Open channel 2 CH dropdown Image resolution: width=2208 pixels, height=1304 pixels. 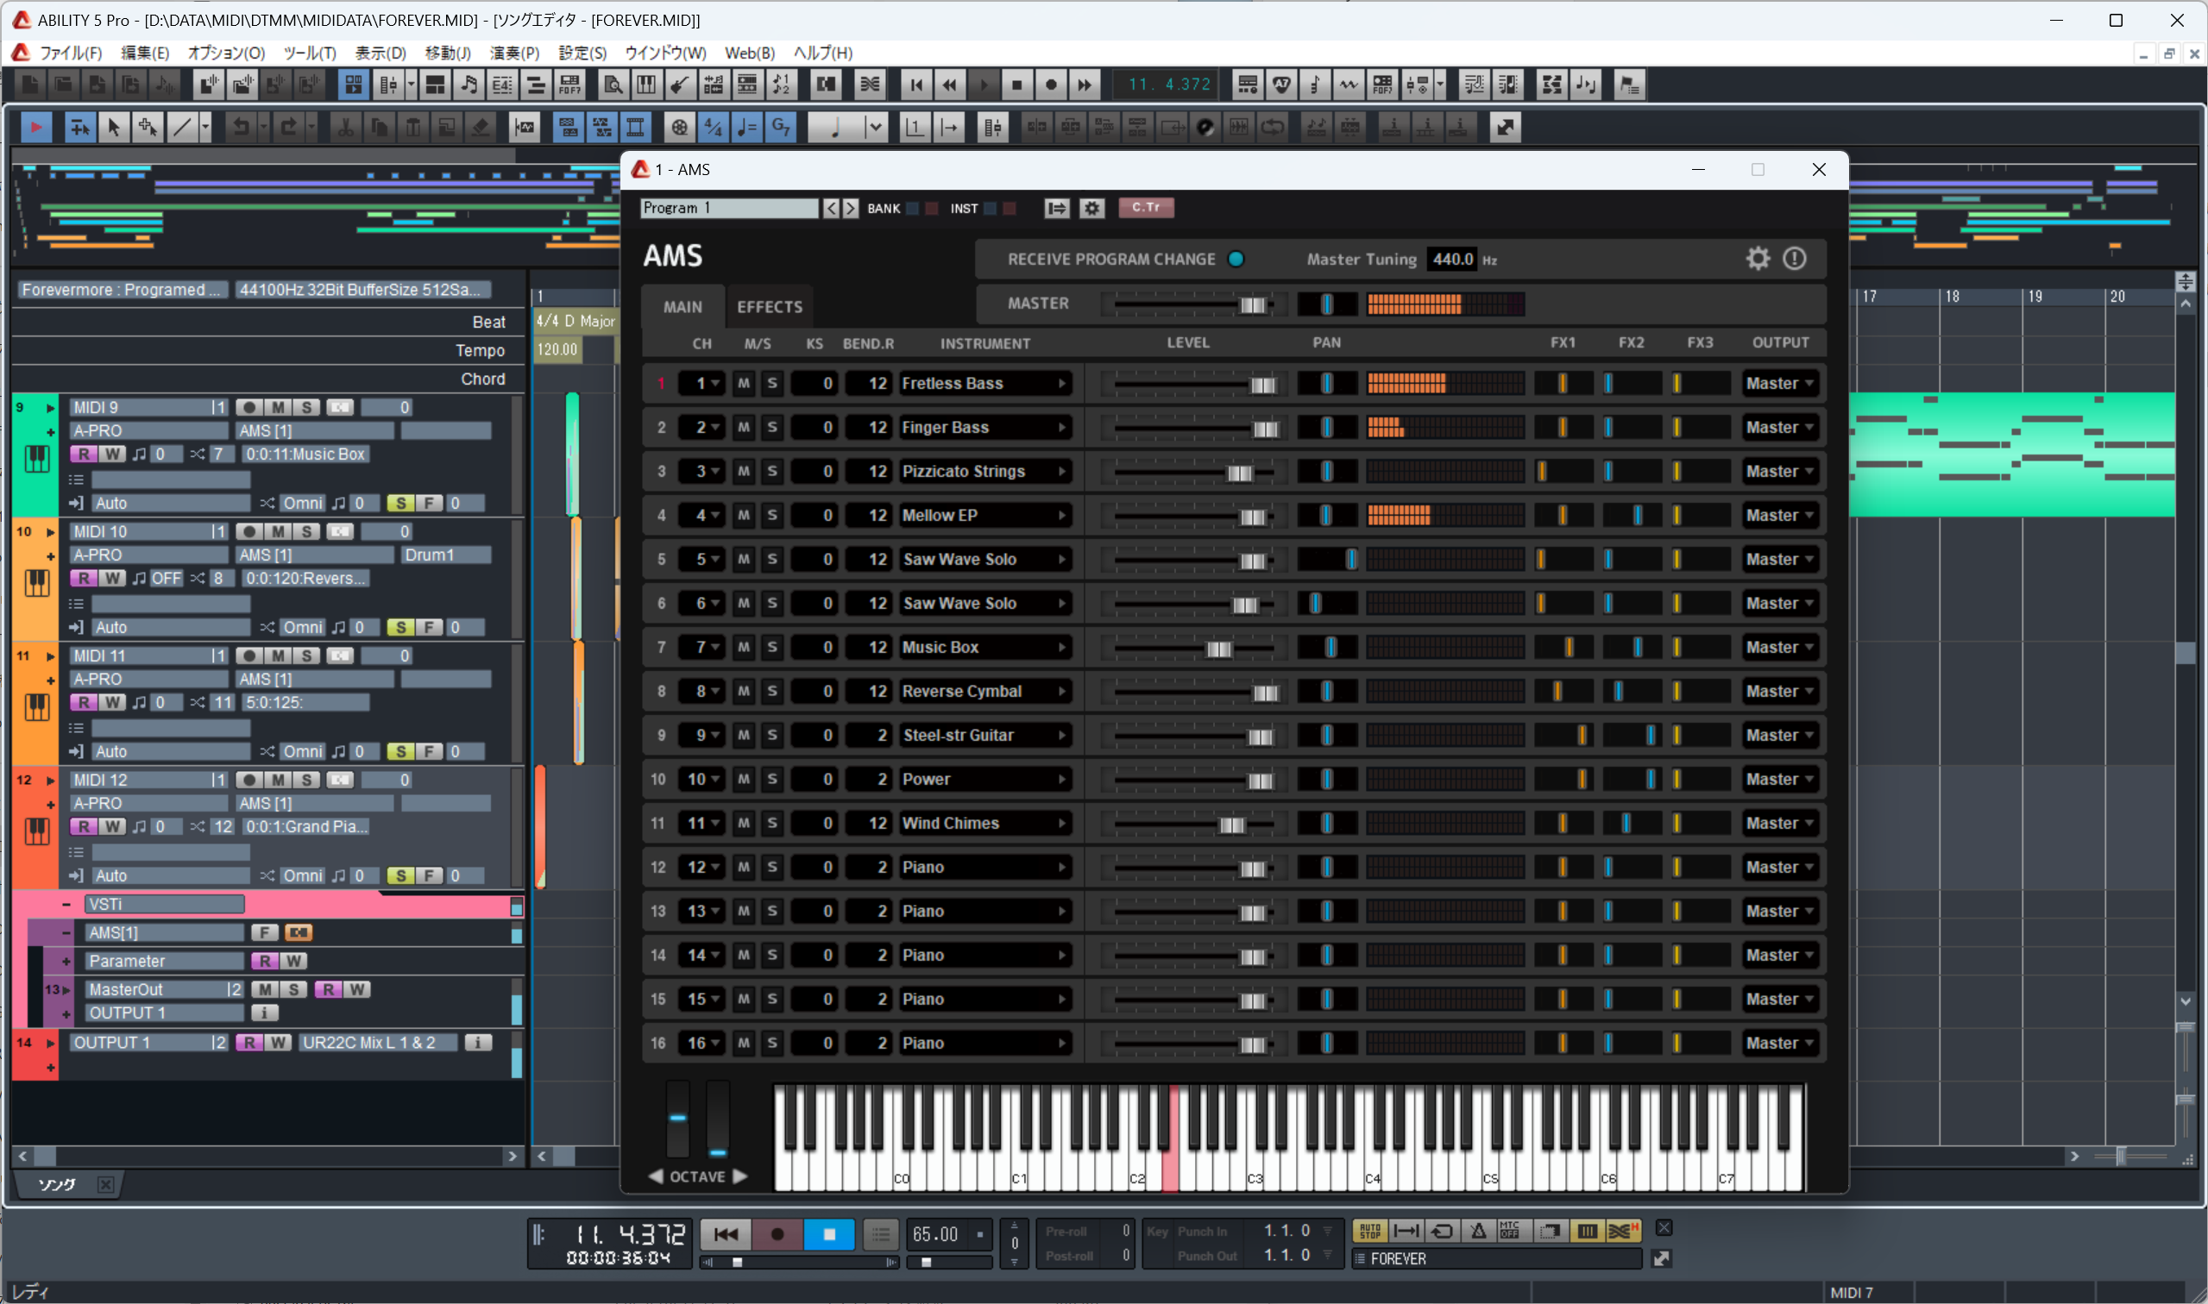pyautogui.click(x=701, y=427)
